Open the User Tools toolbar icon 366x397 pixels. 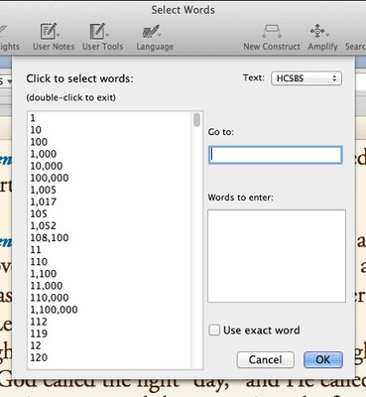(99, 32)
